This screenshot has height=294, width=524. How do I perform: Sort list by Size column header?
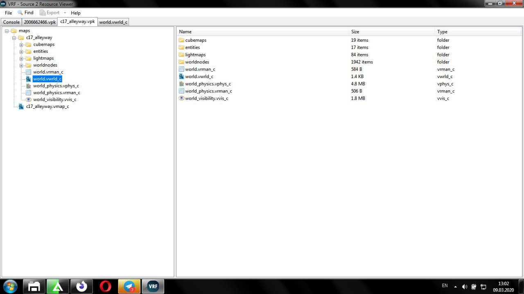coord(392,32)
